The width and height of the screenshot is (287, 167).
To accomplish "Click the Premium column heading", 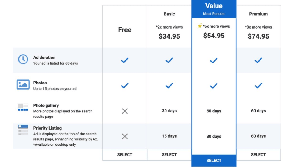I will (258, 14).
